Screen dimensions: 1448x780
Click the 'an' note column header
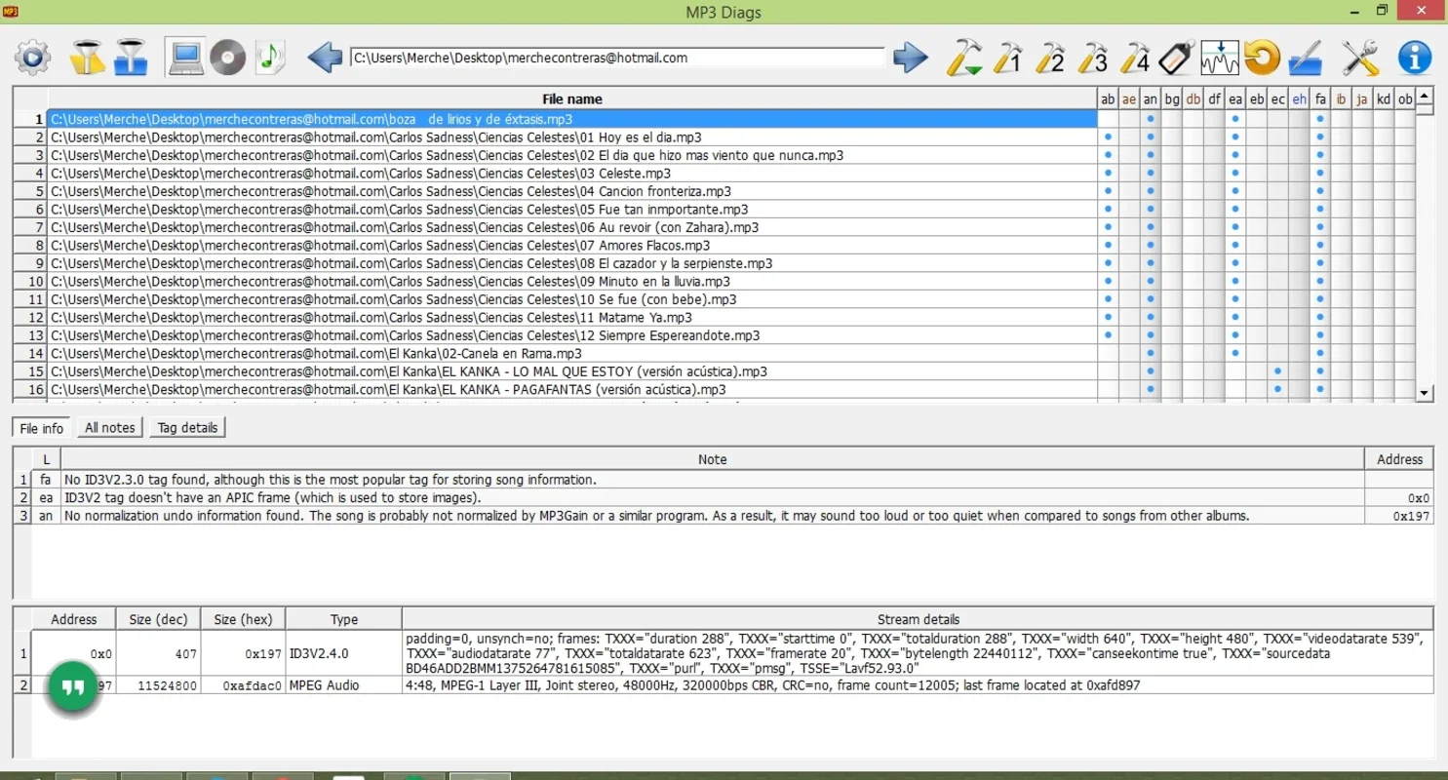tap(1151, 98)
